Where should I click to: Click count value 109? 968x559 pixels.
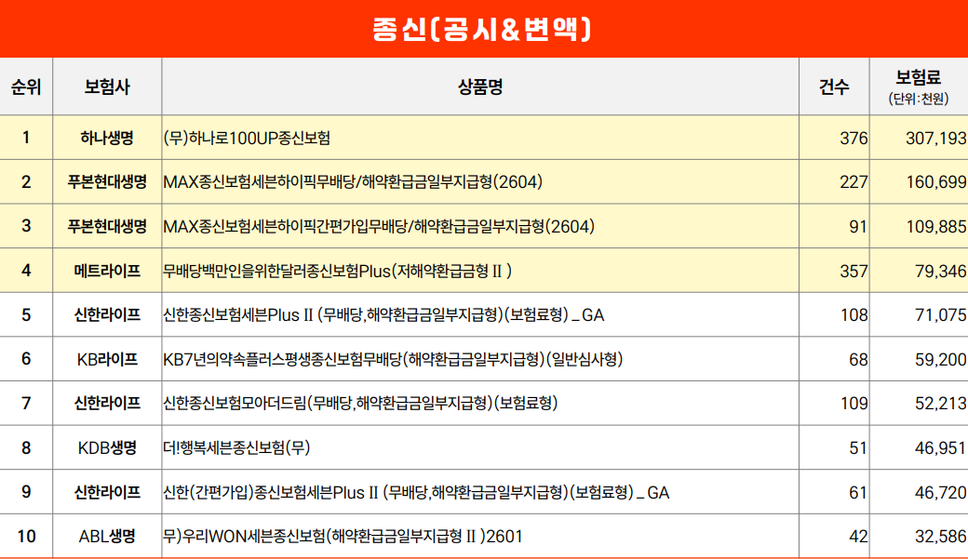854,404
